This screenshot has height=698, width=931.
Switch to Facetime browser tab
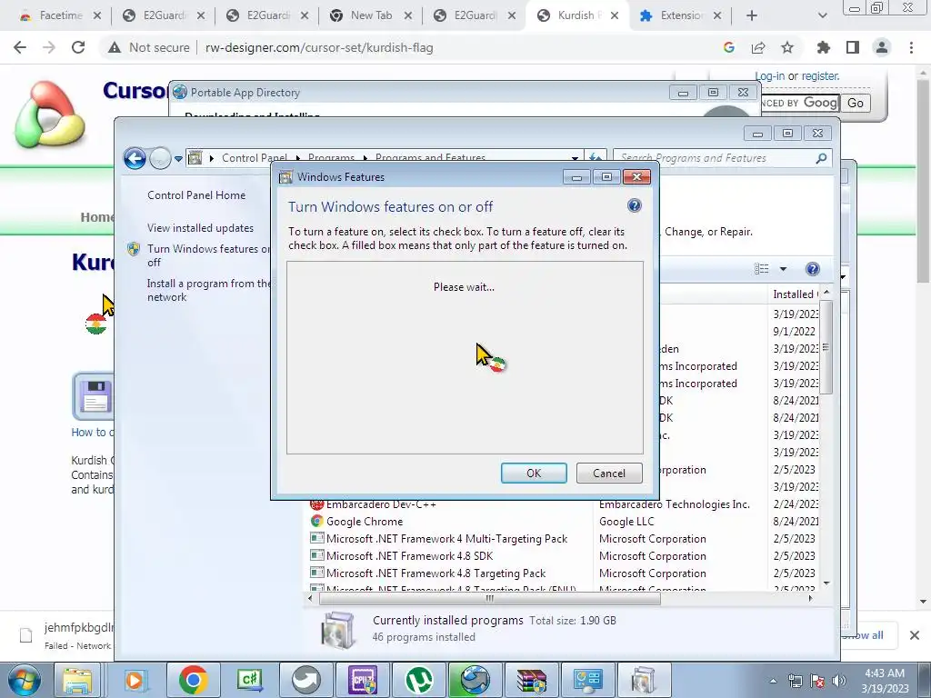click(x=60, y=15)
